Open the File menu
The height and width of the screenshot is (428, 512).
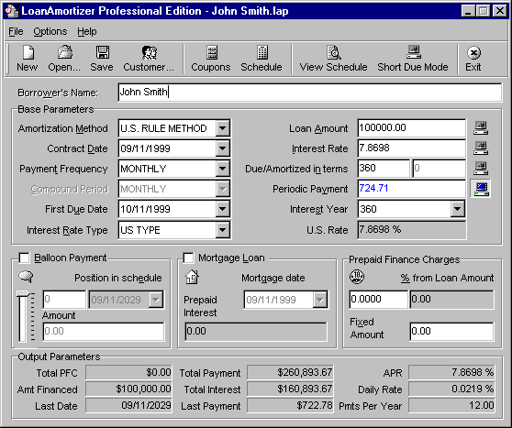(16, 32)
